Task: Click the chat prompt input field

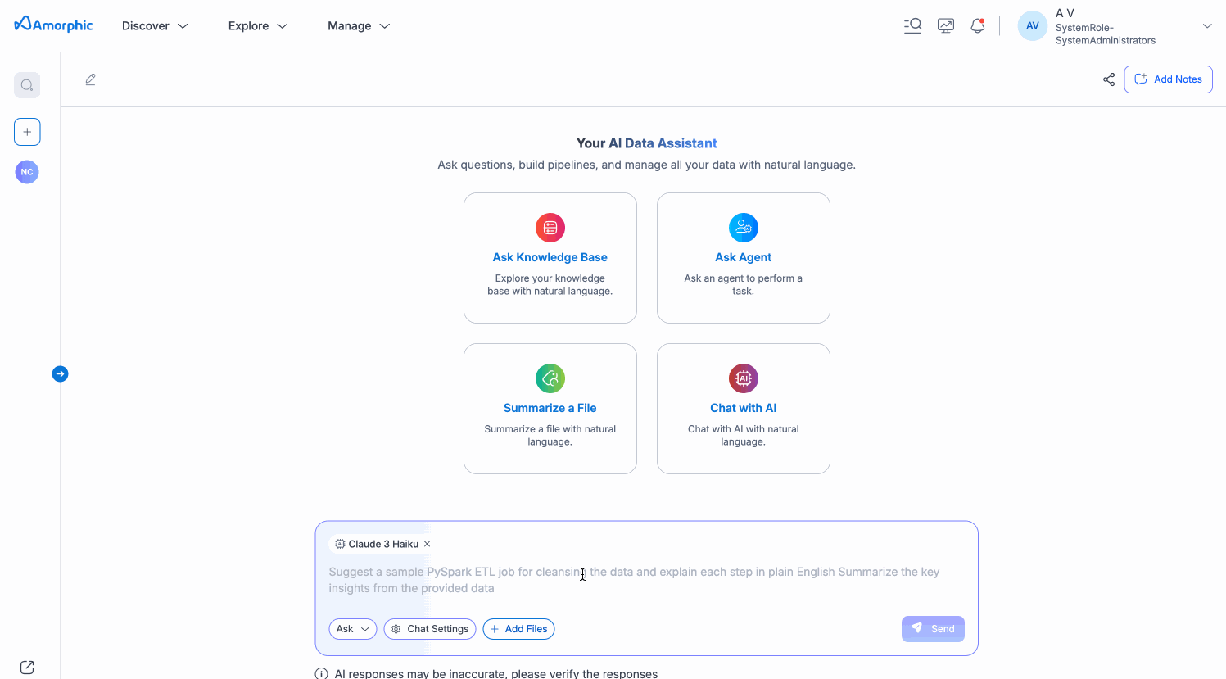Action: pos(646,580)
